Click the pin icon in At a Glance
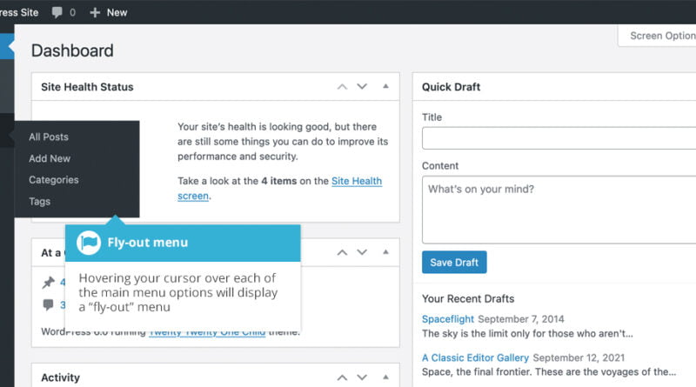 tap(48, 283)
